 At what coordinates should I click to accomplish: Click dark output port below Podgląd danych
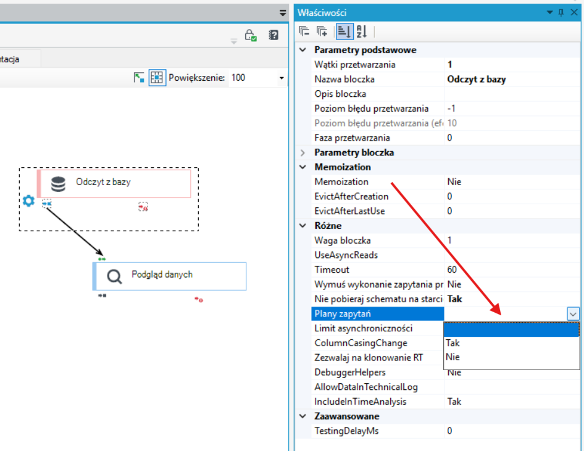click(102, 296)
